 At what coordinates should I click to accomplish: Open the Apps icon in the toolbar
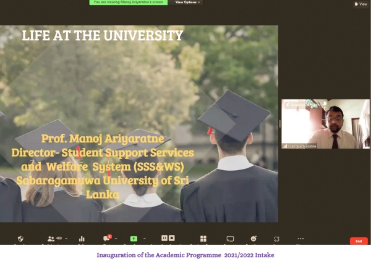276,239
